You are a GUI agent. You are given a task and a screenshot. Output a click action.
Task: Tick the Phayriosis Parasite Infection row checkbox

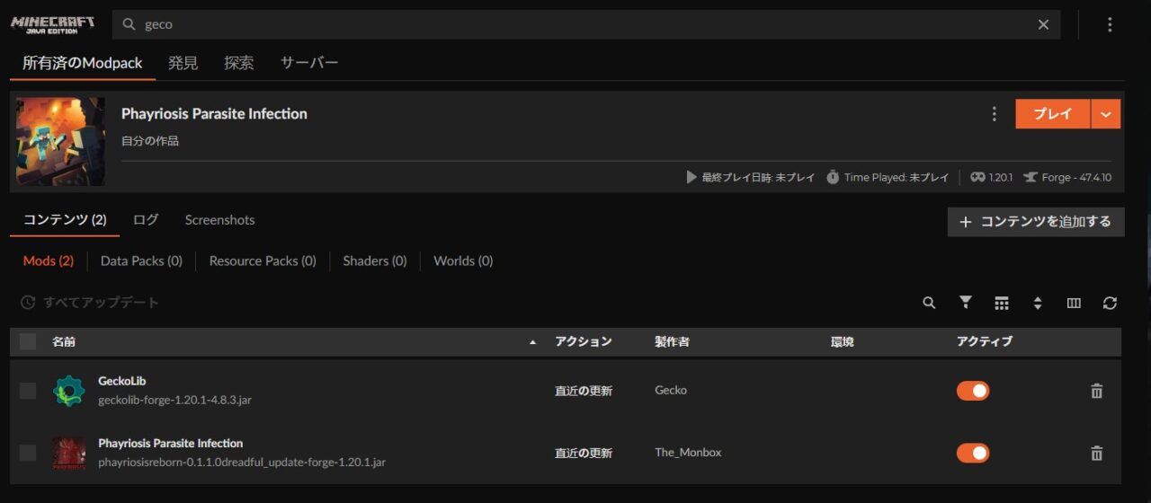[28, 453]
